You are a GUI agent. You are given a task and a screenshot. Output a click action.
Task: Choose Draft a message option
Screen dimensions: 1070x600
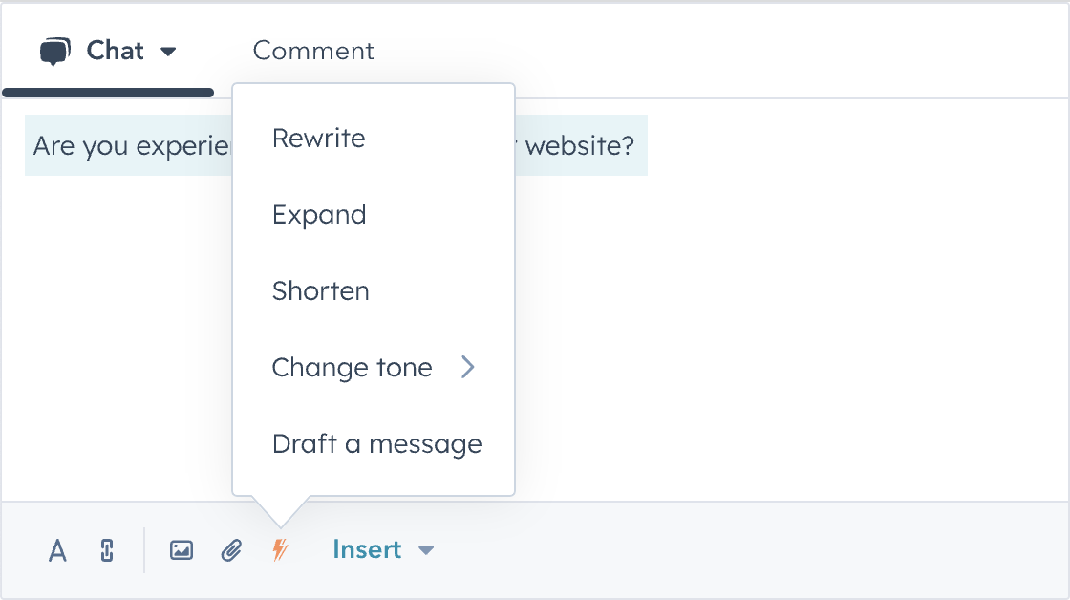pos(376,443)
